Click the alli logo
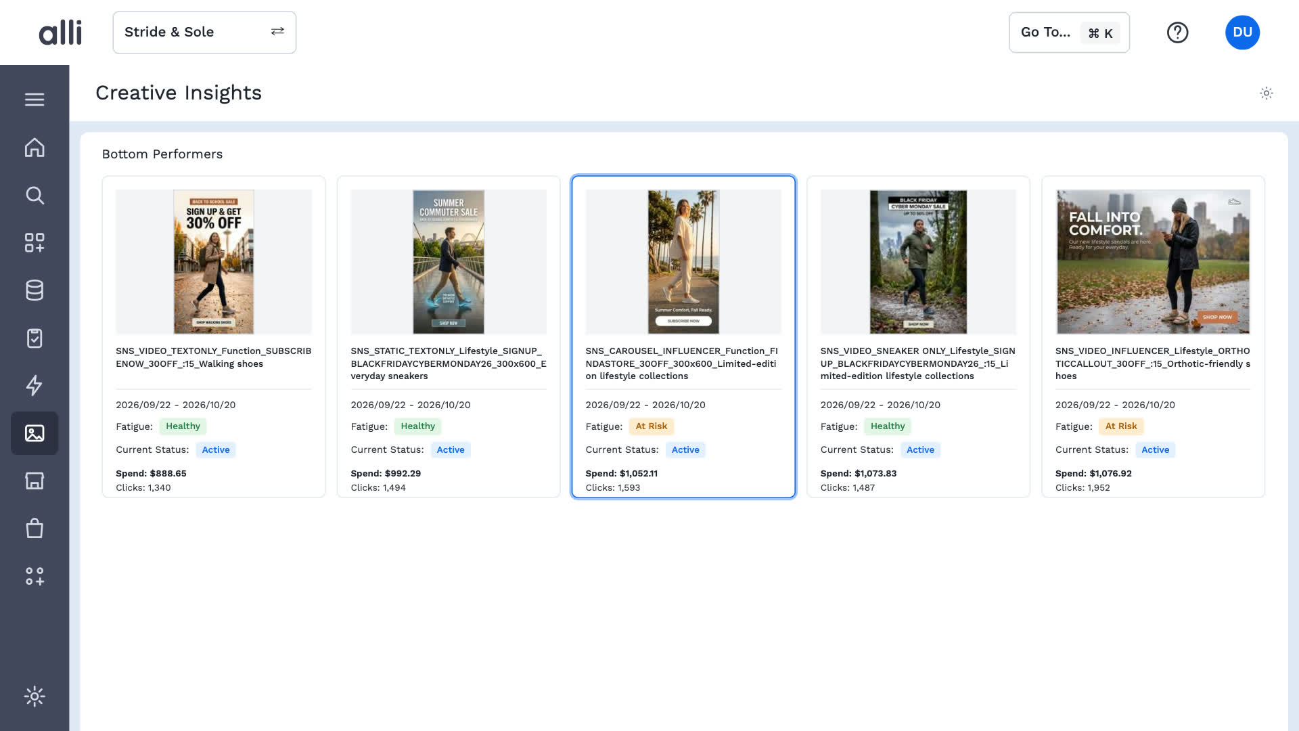Viewport: 1299px width, 731px height. [x=60, y=32]
